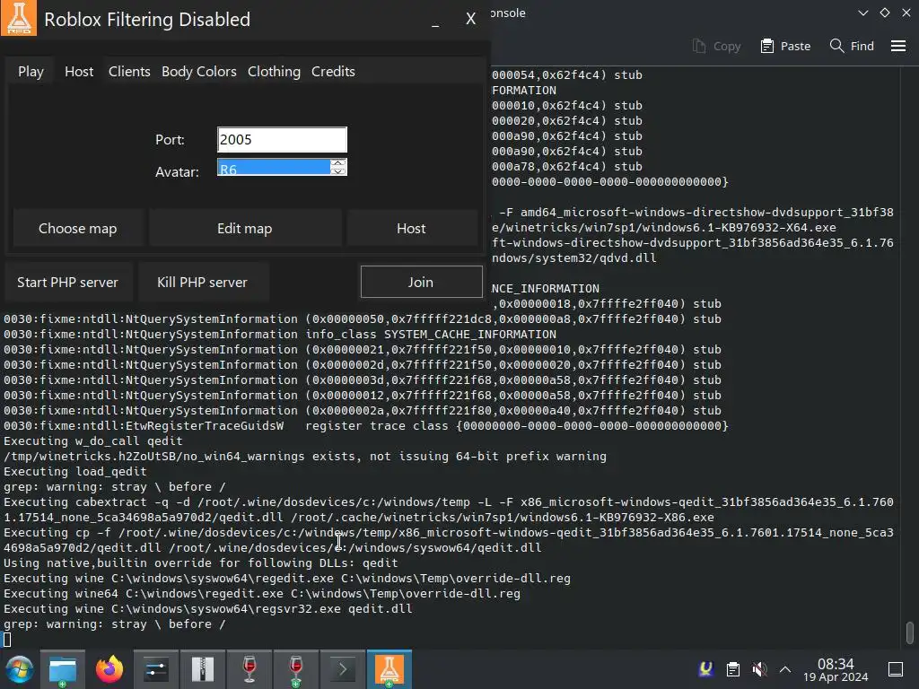Click the Choose map button
Screen dimensions: 919x689
click(x=77, y=229)
